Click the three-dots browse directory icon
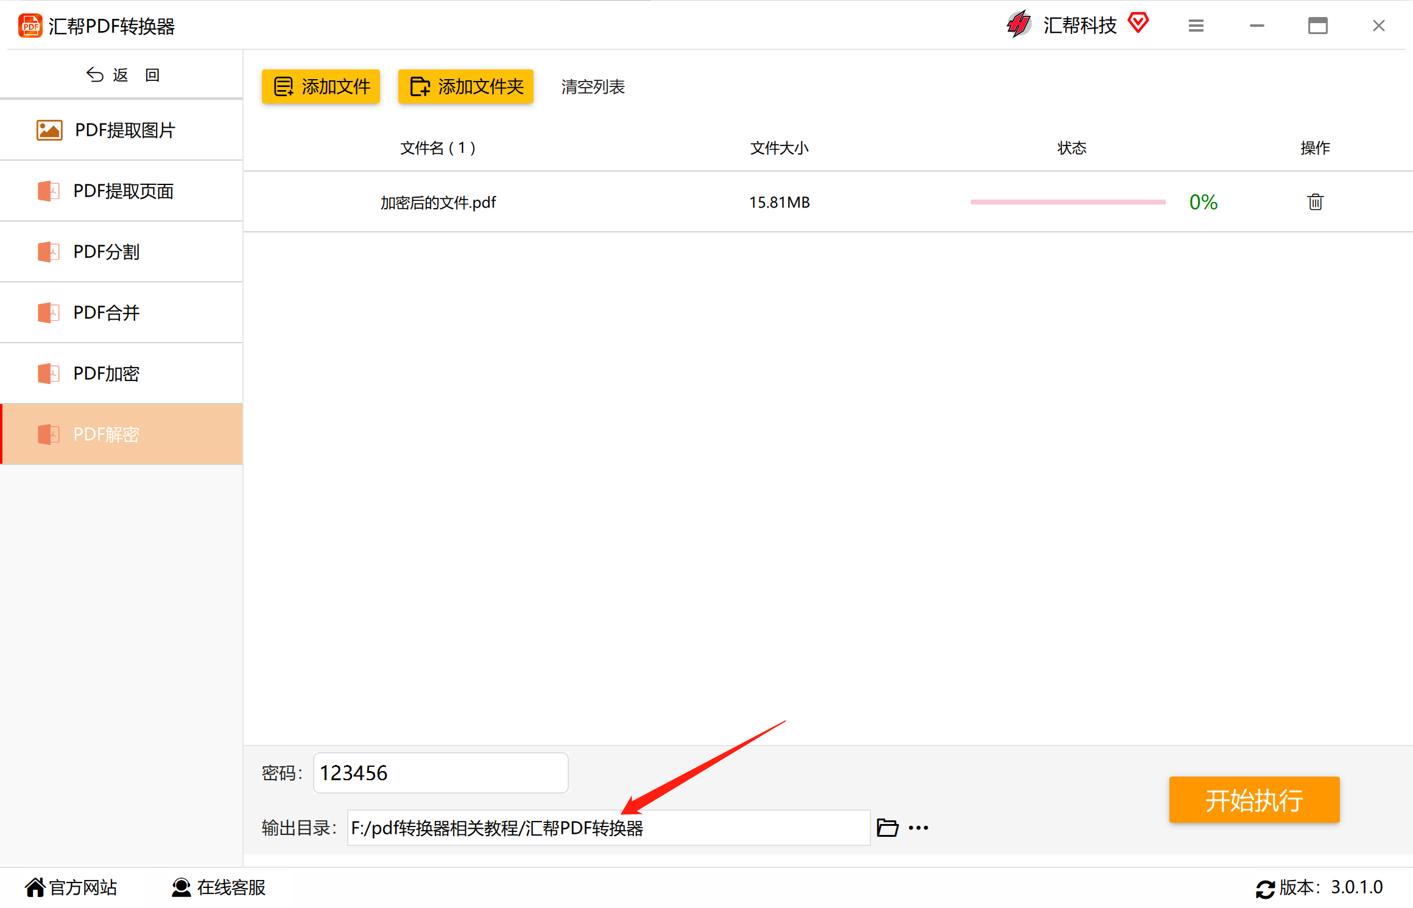Screen dimensions: 1413x908 tap(918, 828)
